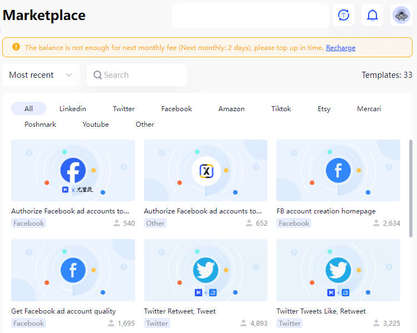This screenshot has height=333, width=417.
Task: Show Amazon templates
Action: point(231,108)
